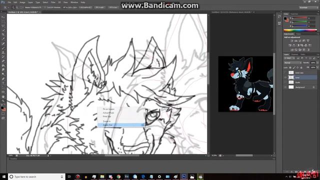Viewport: 320px width, 180px height.
Task: Open the collapsed History panel icon
Action: (279, 16)
